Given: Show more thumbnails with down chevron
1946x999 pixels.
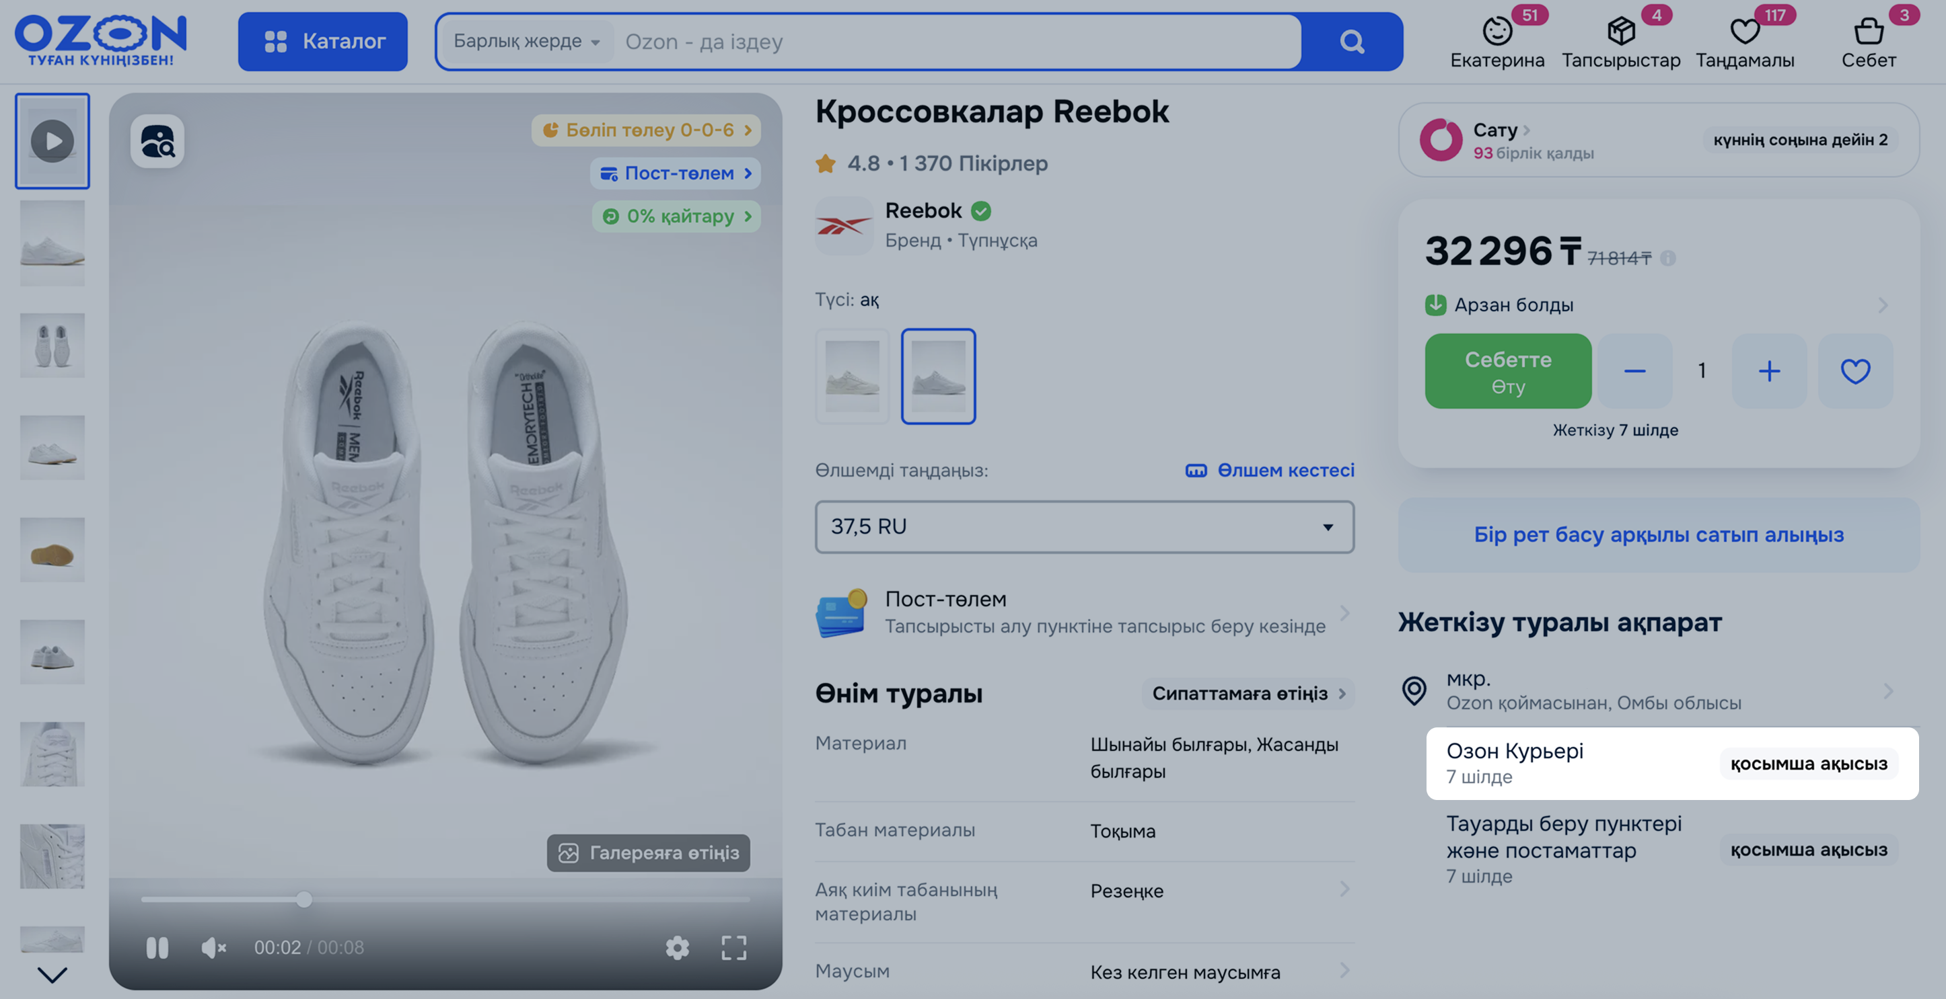Looking at the screenshot, I should pos(52,974).
